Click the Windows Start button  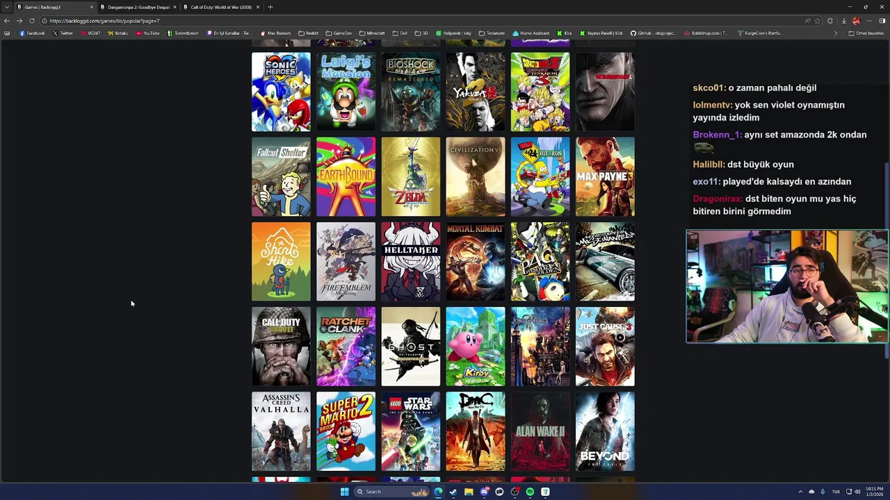(344, 492)
